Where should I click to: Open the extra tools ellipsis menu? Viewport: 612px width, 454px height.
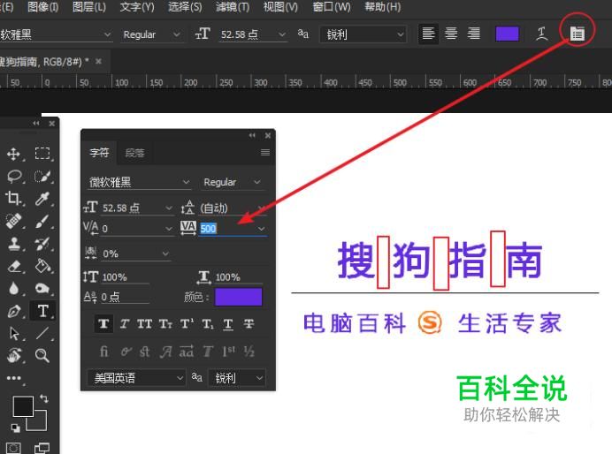coord(13,378)
